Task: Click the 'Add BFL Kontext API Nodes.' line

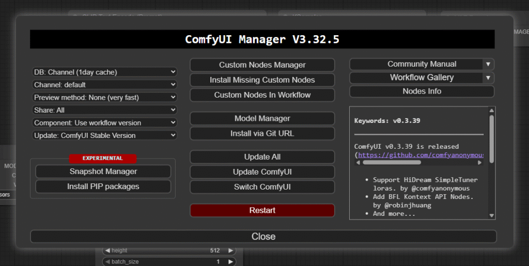Action: coord(423,197)
